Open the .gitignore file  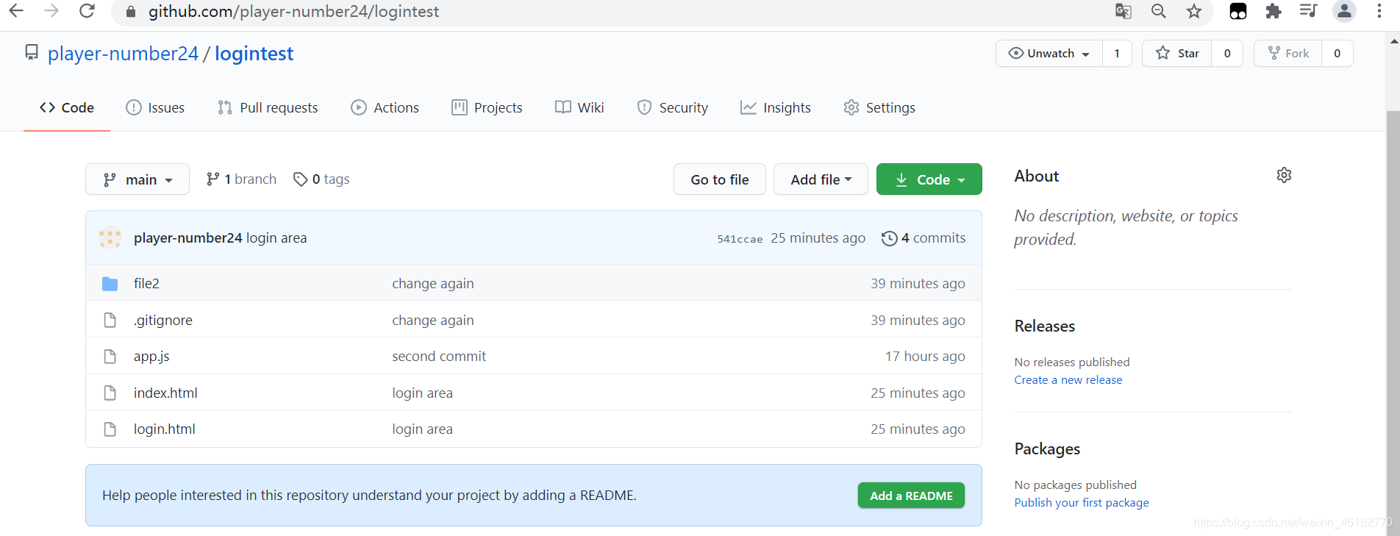[163, 321]
